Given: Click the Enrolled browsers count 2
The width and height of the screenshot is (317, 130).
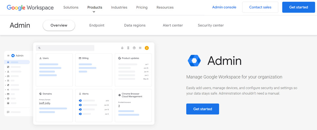Looking at the screenshot, I should pyautogui.click(x=119, y=106).
